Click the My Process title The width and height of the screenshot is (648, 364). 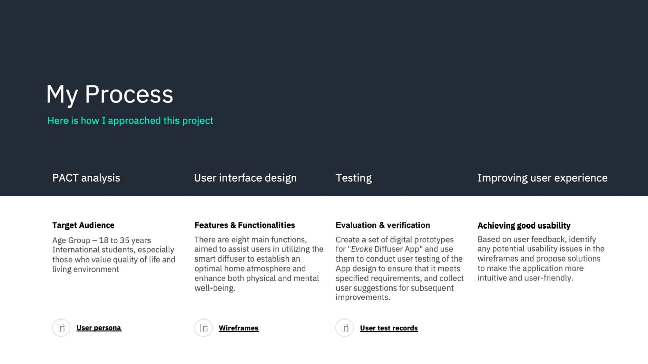110,95
